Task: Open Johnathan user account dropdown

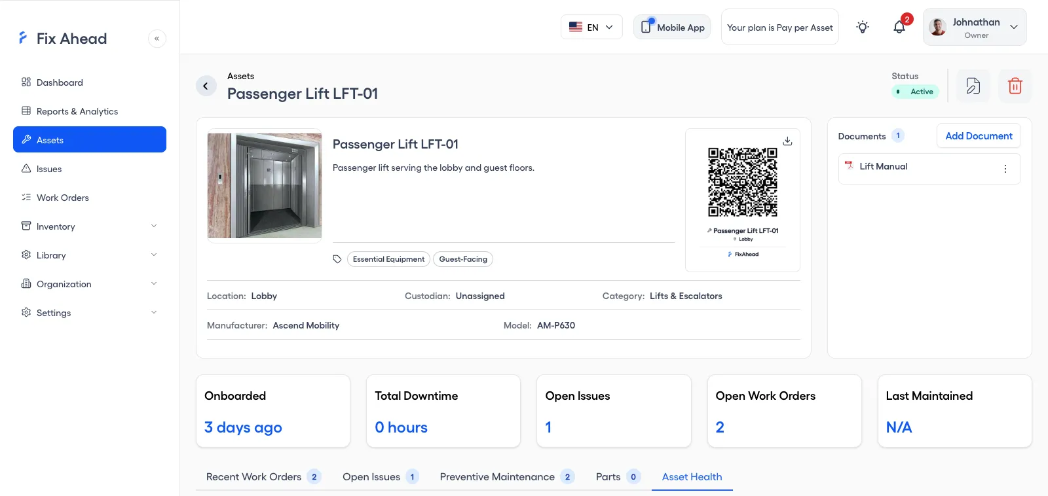Action: point(975,27)
